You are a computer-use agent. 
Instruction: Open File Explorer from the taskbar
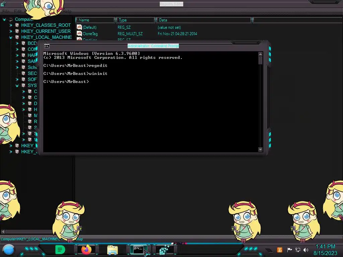pyautogui.click(x=113, y=250)
